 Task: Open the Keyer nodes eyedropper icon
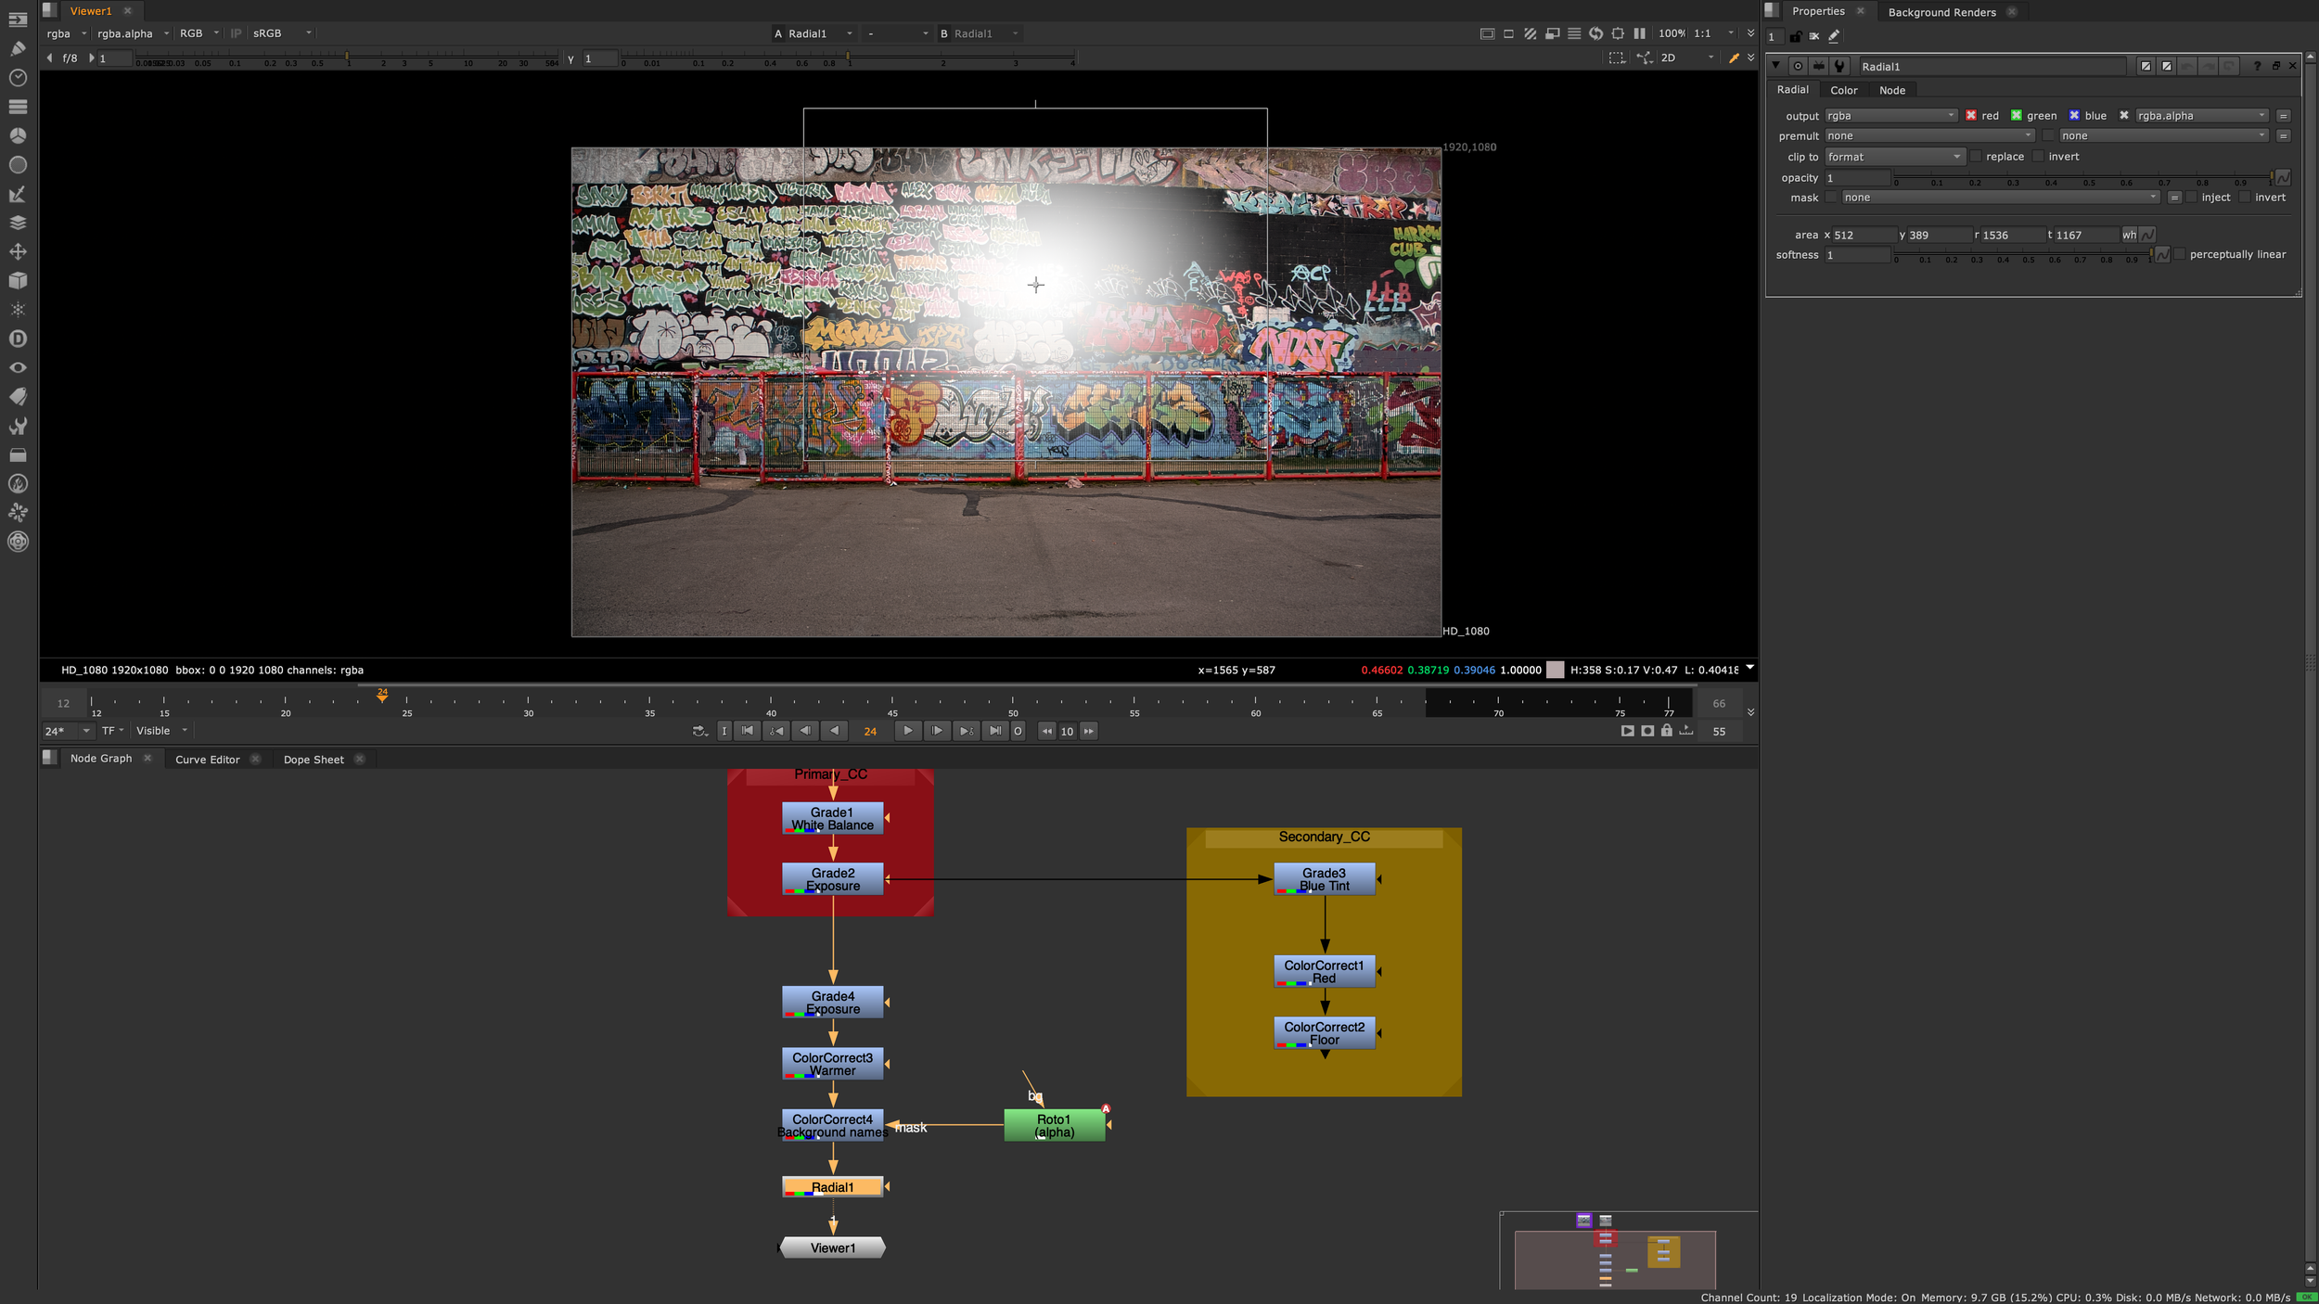[x=18, y=194]
